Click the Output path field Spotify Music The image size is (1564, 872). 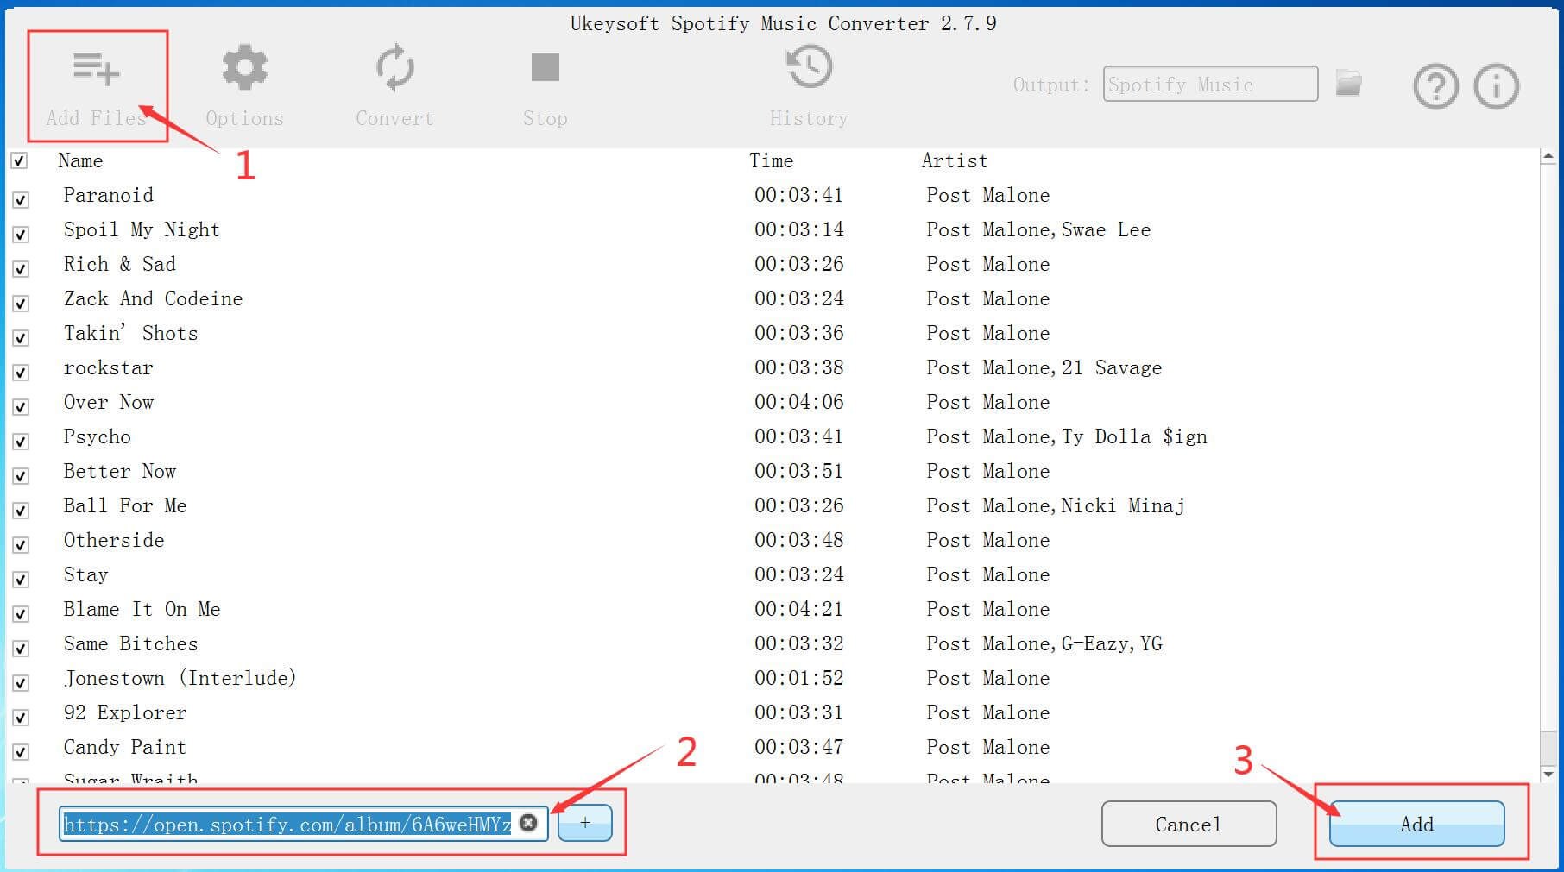tap(1210, 84)
